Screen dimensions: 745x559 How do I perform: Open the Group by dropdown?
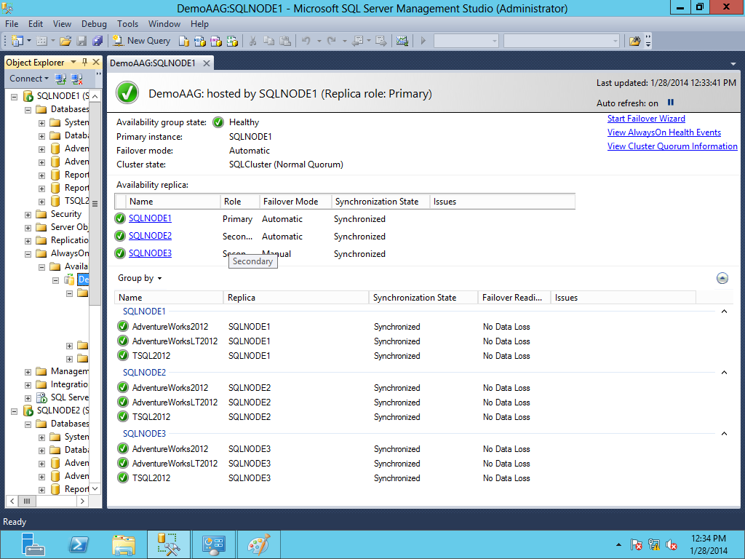pos(140,278)
